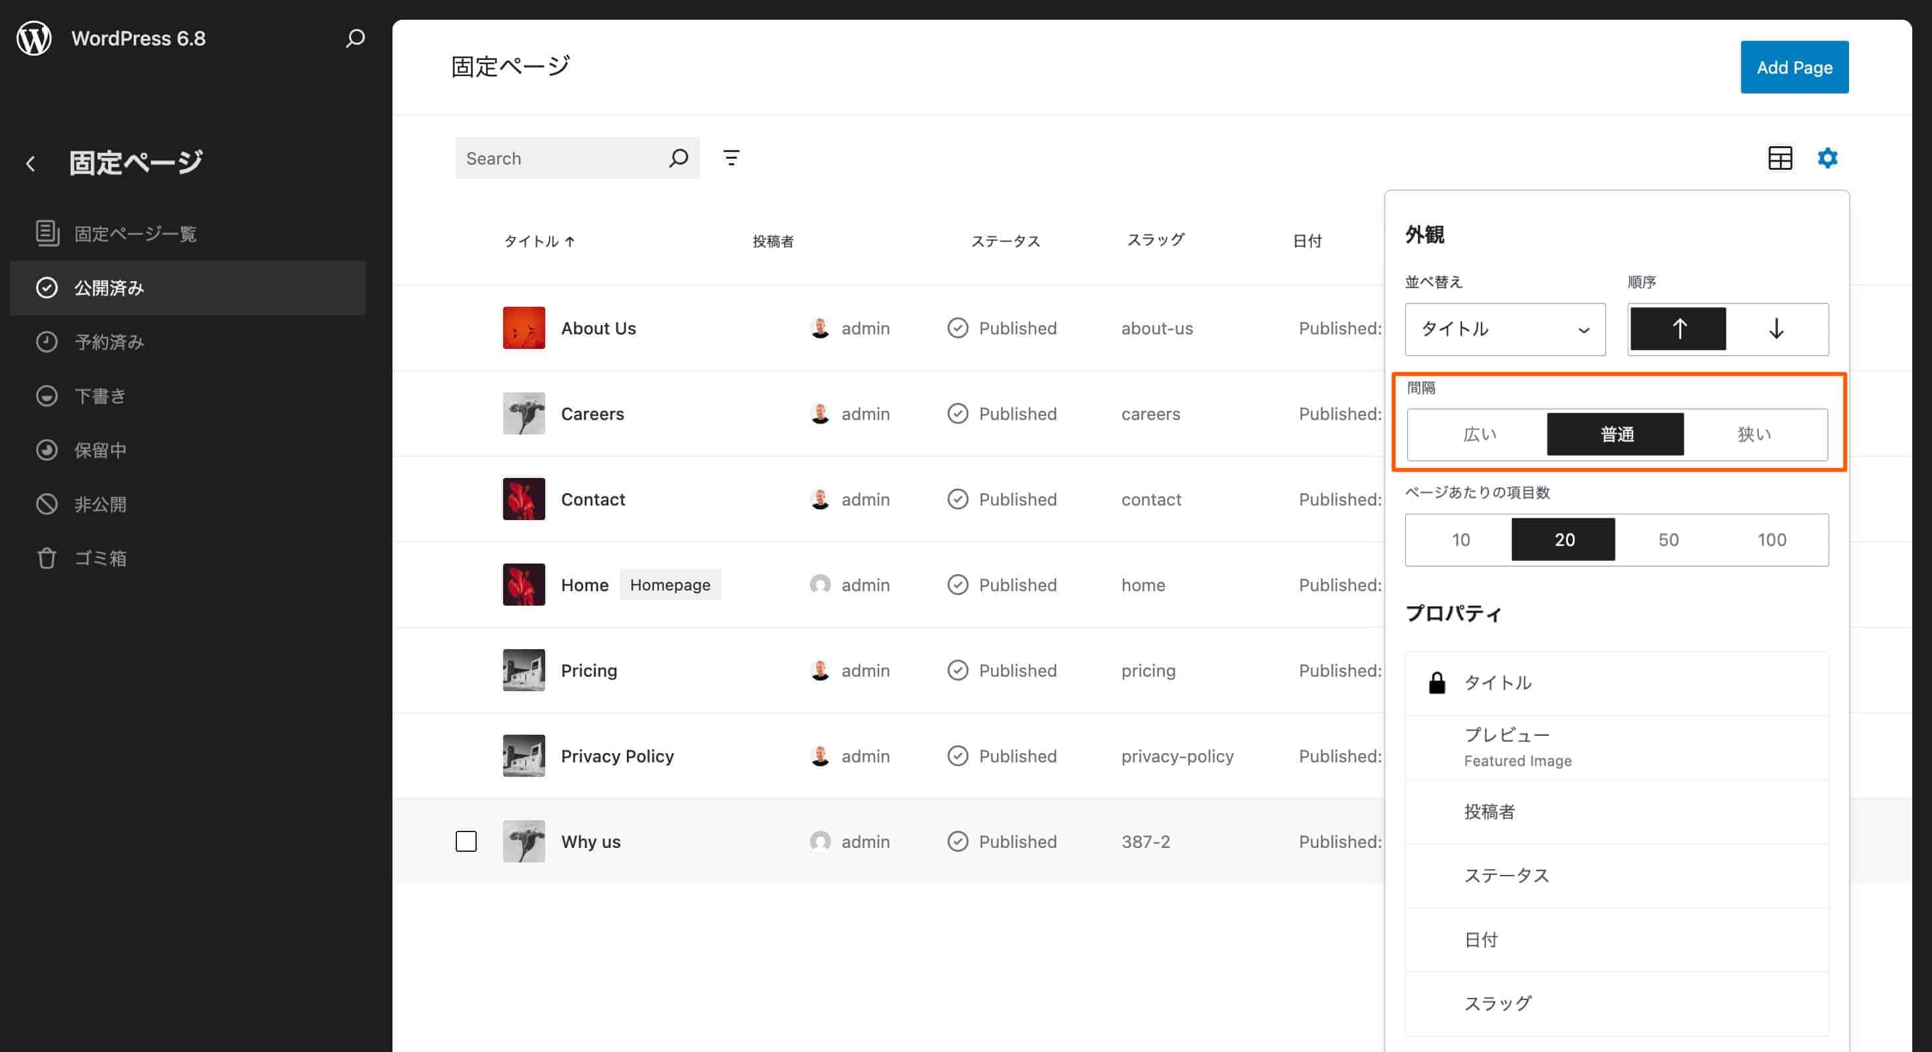Open the sidebar search magnifier icon
Viewport: 1932px width, 1052px height.
point(355,38)
